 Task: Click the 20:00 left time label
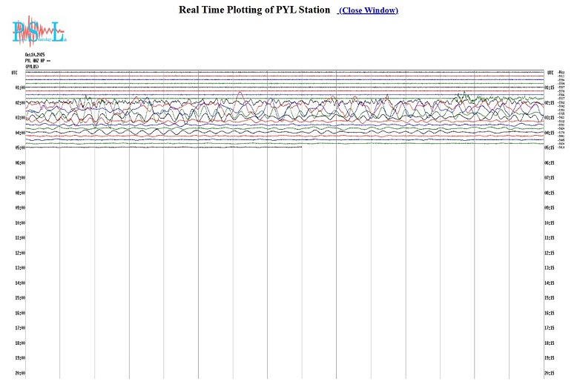[x=20, y=372]
